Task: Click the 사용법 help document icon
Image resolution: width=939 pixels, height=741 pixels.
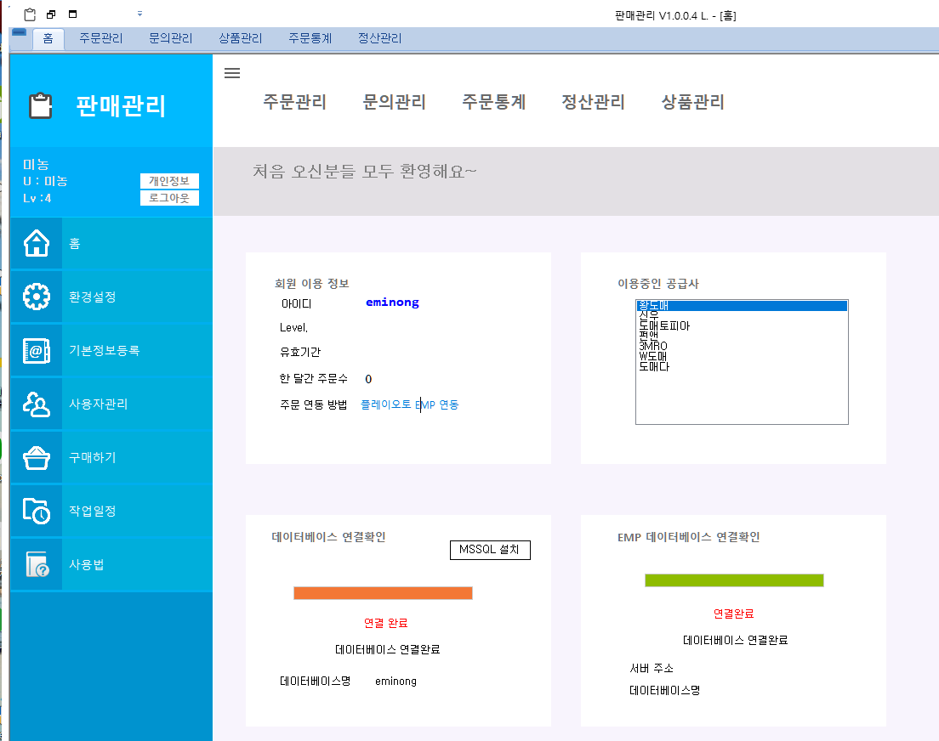Action: pos(37,564)
